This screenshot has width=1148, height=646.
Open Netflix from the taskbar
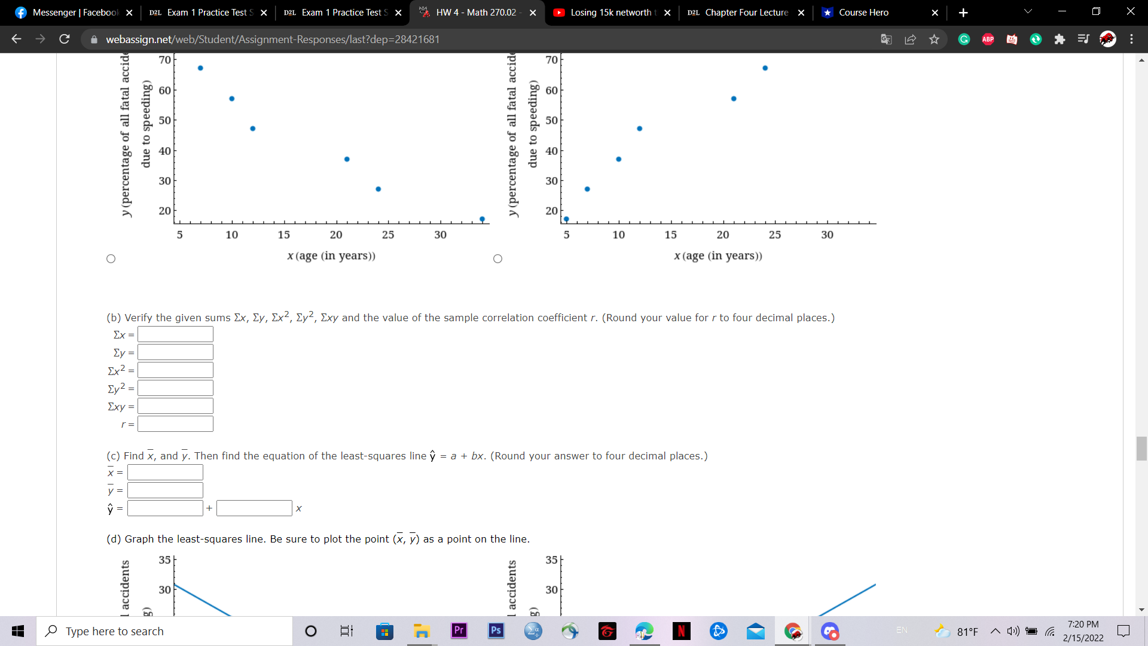click(682, 631)
